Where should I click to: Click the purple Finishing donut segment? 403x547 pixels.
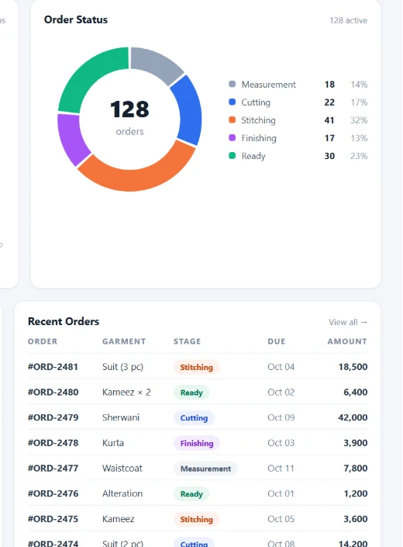point(71,138)
